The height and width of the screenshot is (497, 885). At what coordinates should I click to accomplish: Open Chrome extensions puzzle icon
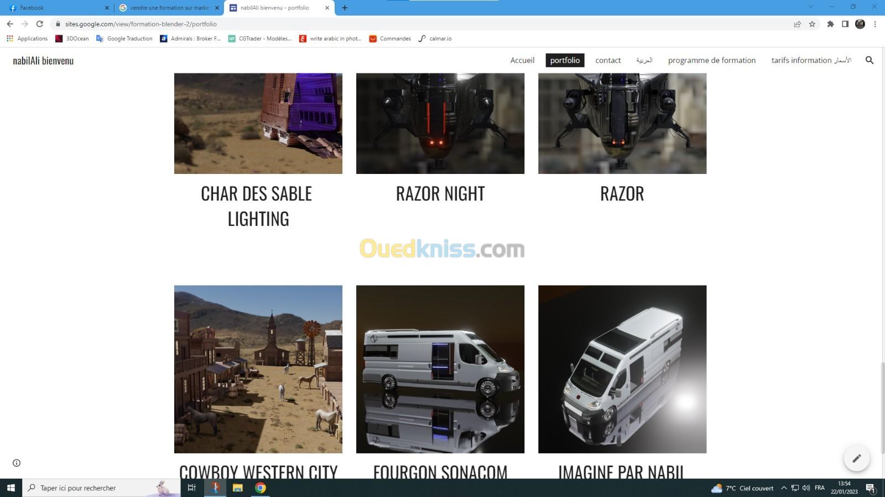click(830, 24)
